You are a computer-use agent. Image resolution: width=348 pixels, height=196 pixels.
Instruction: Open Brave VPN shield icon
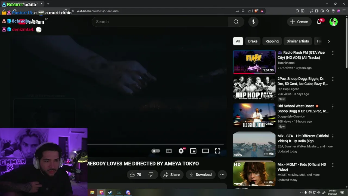333,11
